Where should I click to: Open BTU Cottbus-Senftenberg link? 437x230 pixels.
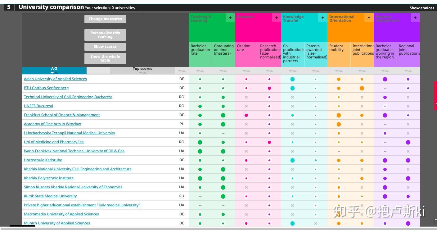(x=46, y=88)
